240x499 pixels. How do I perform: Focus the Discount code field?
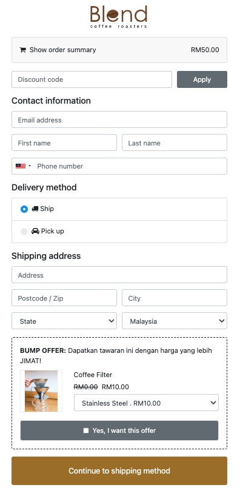tap(92, 79)
